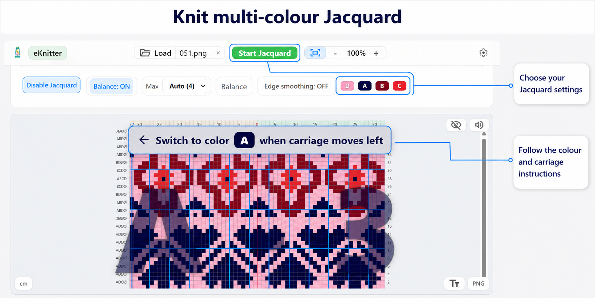Click the Load folder icon
This screenshot has width=595, height=298.
click(145, 53)
